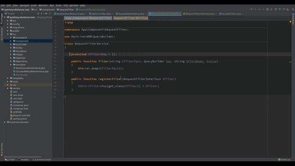This screenshot has width=295, height=166.
Task: Click the undo/revert toolbar icon
Action: click(x=288, y=9)
